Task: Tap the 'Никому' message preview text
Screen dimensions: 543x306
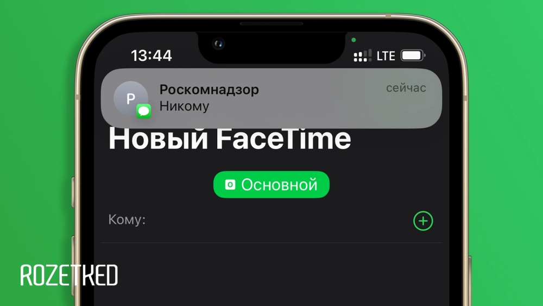Action: 184,106
